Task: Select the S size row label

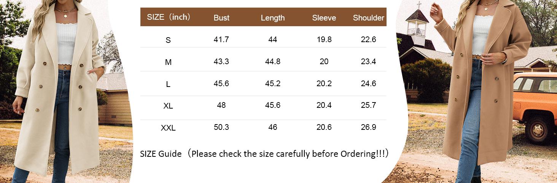Action: coord(168,40)
